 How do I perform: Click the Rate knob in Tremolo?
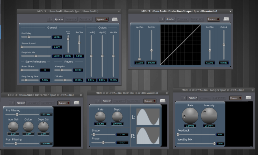coord(100,117)
